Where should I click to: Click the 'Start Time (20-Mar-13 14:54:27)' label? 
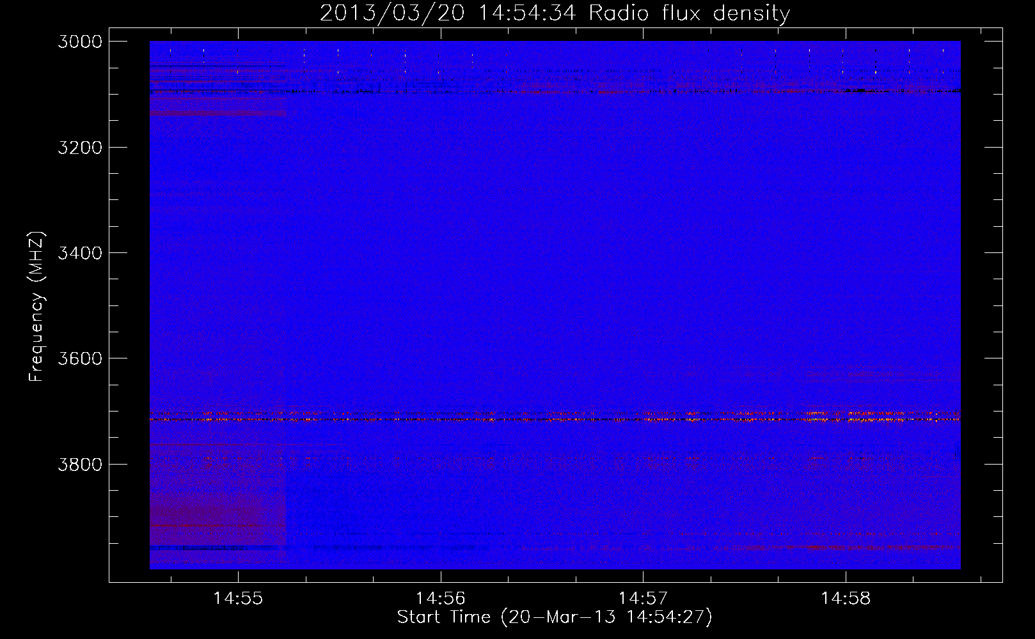[555, 617]
